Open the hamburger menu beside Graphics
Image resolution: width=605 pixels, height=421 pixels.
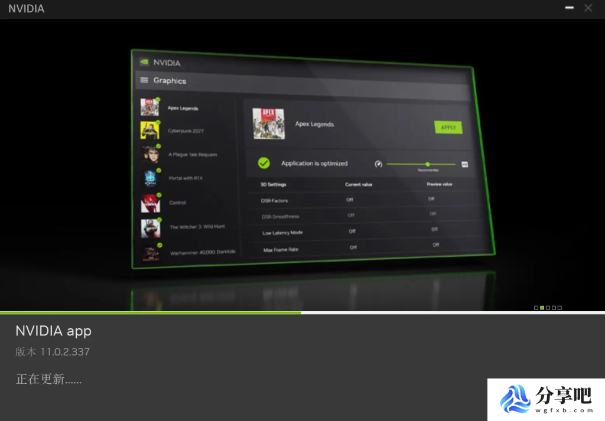tap(144, 80)
